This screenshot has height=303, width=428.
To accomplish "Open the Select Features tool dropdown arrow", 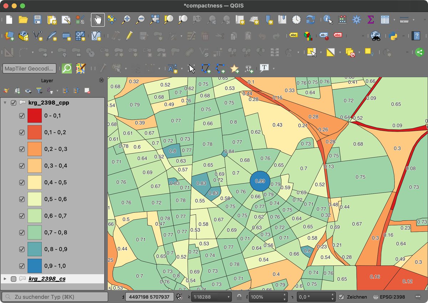I will [x=321, y=52].
